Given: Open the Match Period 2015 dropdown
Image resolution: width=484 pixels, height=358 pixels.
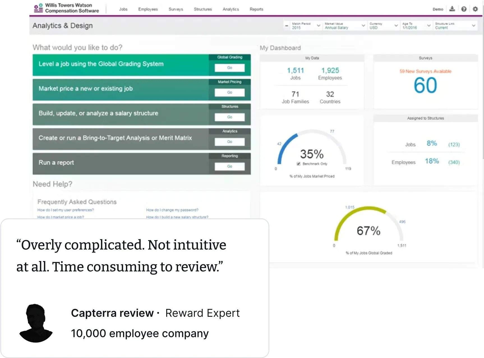Looking at the screenshot, I should pos(306,26).
